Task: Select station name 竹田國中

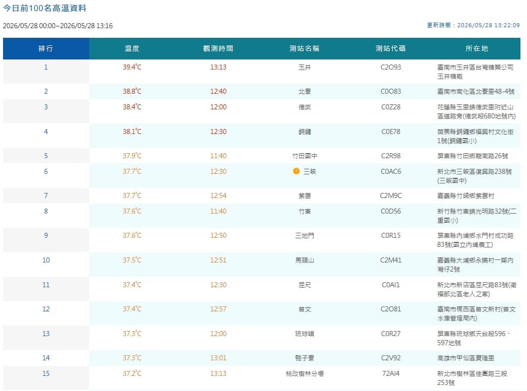Action: pyautogui.click(x=305, y=156)
